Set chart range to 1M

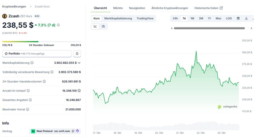point(192,18)
